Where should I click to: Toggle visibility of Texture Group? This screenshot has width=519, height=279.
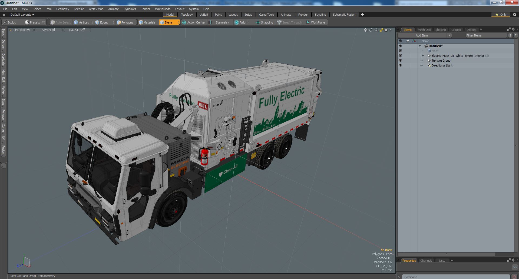click(400, 61)
